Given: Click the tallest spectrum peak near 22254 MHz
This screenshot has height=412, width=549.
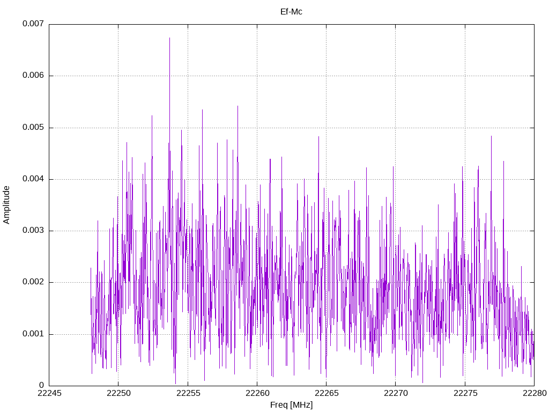Looking at the screenshot, I should (170, 39).
